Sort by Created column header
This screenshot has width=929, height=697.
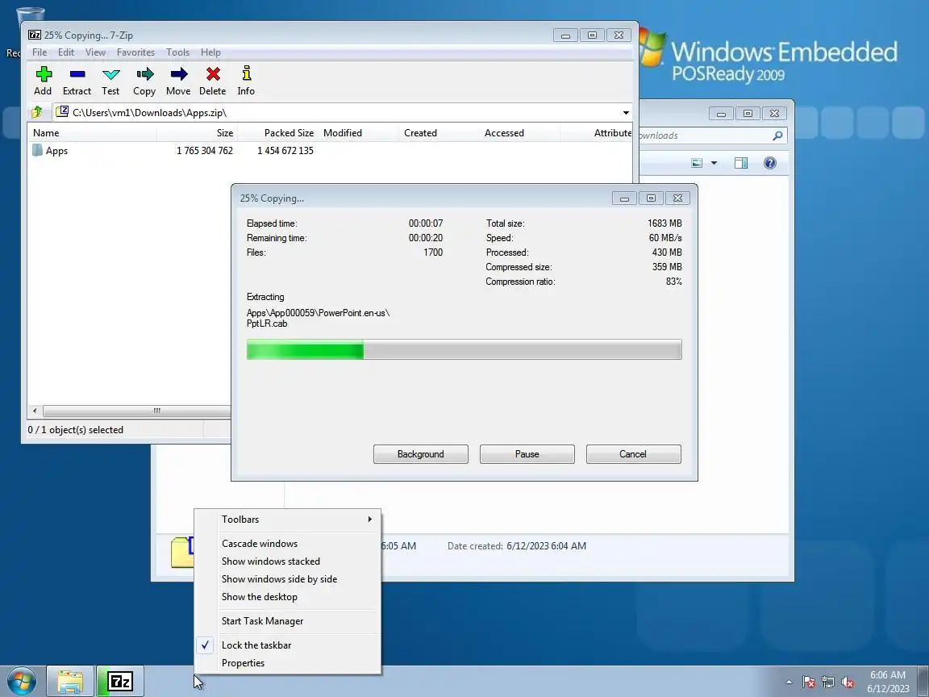(439, 133)
